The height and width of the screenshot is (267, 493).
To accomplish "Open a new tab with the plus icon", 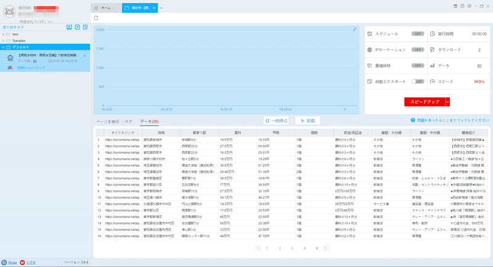I will click(161, 8).
